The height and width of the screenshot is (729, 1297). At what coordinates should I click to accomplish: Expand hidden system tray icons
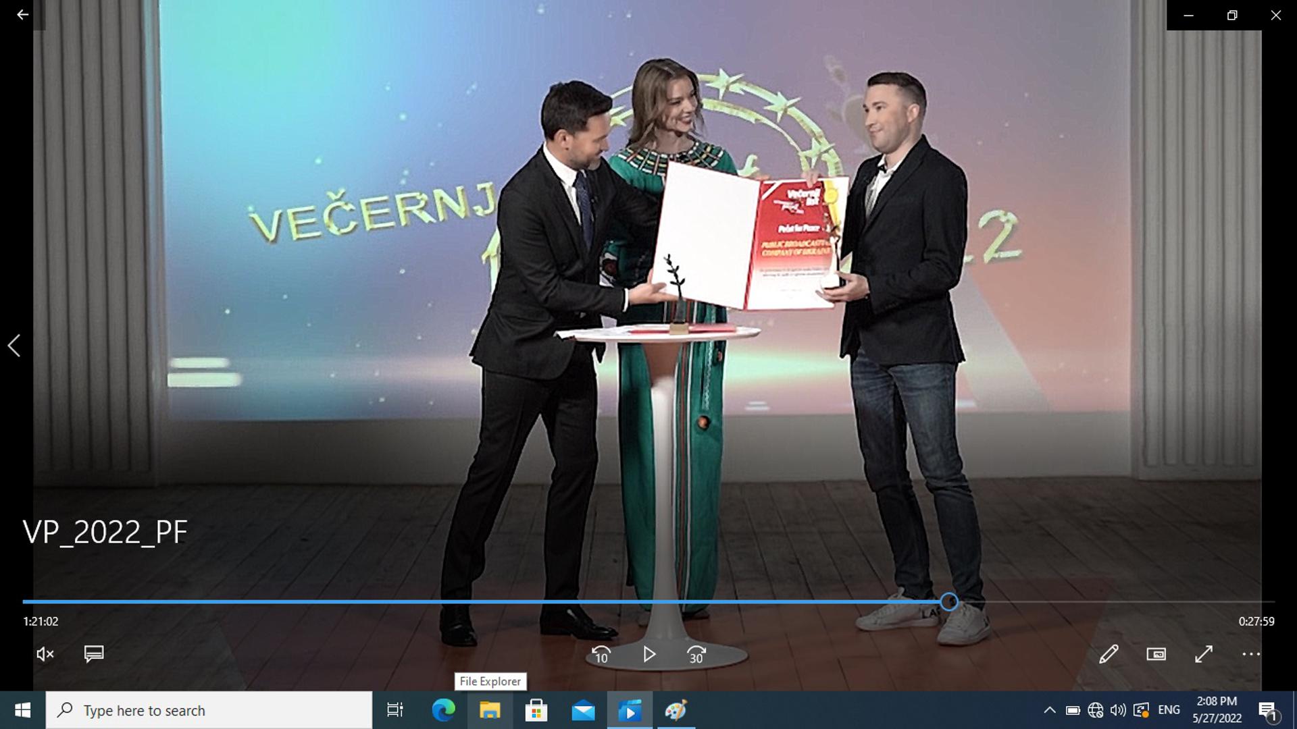coord(1049,710)
